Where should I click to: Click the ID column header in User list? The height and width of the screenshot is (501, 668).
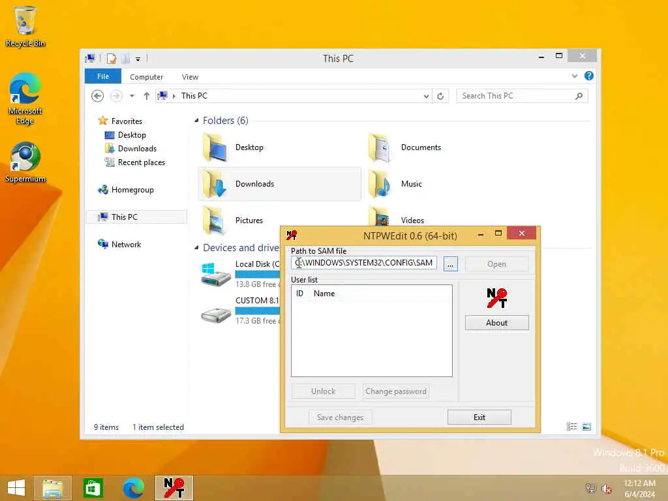(299, 294)
